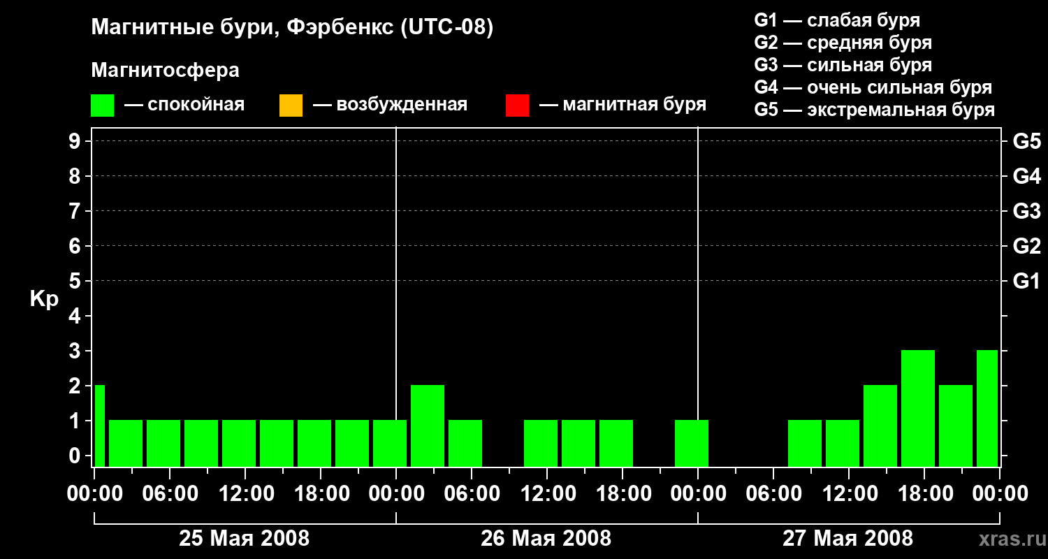Click the 'G3 — сильная буря' legend line
This screenshot has width=1048, height=559.
(x=843, y=65)
